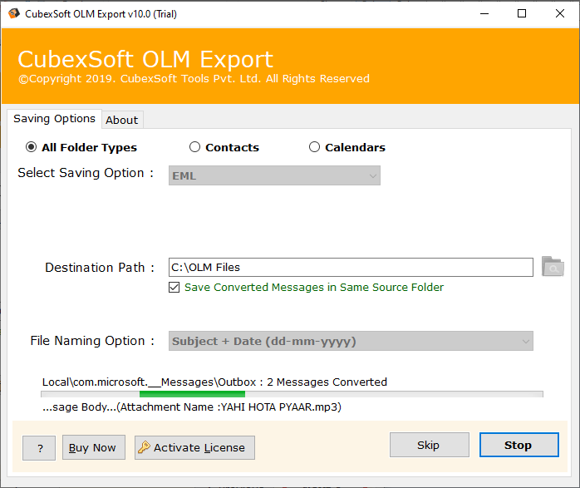Minimize the OLM Export window

[484, 13]
